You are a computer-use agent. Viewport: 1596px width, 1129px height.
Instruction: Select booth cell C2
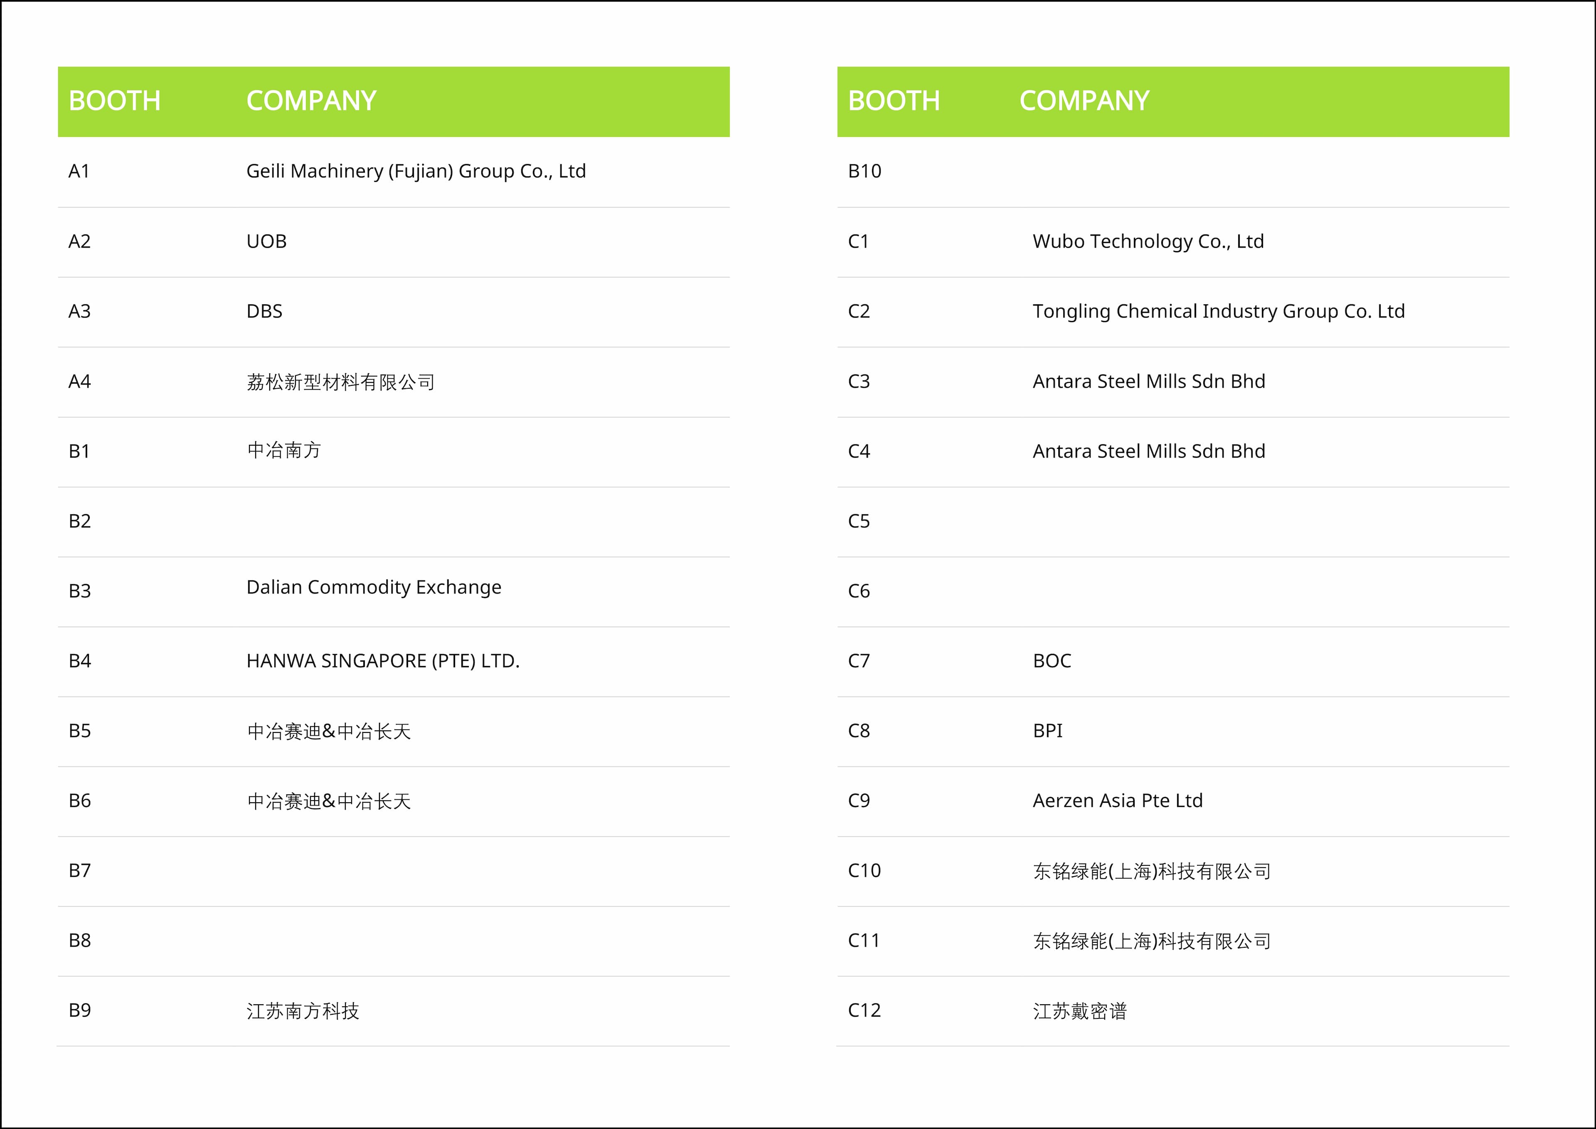(859, 311)
